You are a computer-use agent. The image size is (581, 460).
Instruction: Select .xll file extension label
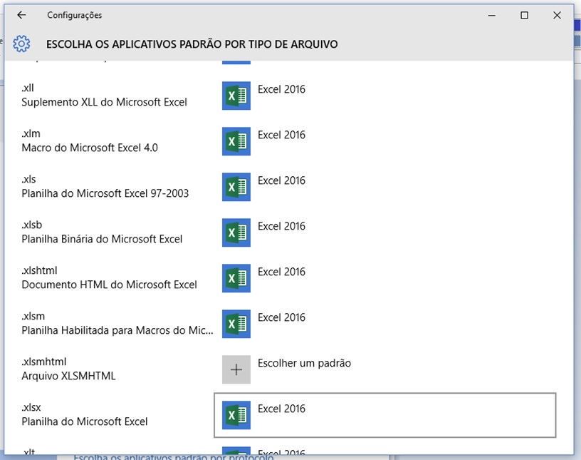[28, 88]
